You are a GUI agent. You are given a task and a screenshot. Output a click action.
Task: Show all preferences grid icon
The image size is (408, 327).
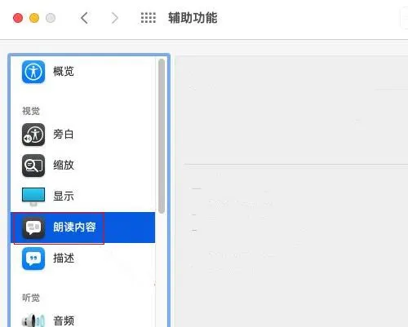[x=149, y=18]
